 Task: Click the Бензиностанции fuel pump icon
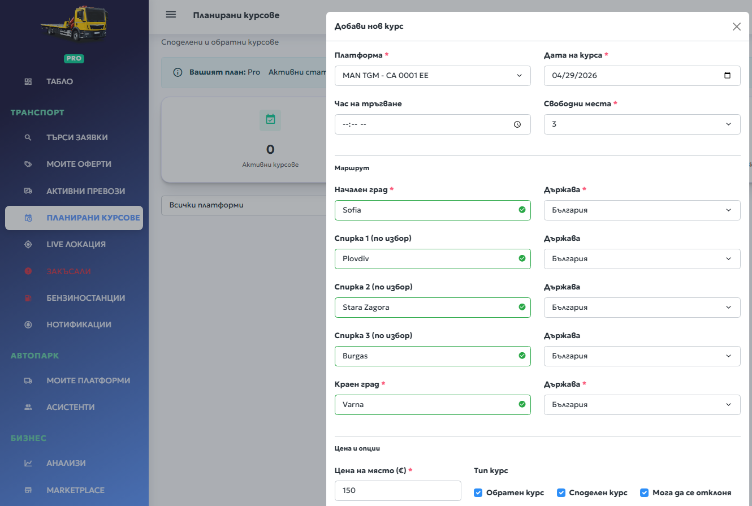coord(28,298)
